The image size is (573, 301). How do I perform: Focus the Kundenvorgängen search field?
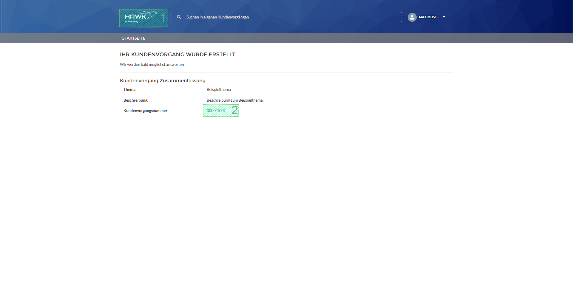[286, 17]
